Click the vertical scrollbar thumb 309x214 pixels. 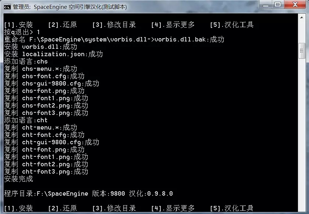[302, 51]
